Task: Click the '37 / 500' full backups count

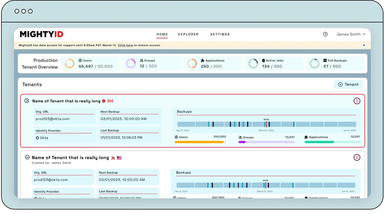Action: (332, 66)
